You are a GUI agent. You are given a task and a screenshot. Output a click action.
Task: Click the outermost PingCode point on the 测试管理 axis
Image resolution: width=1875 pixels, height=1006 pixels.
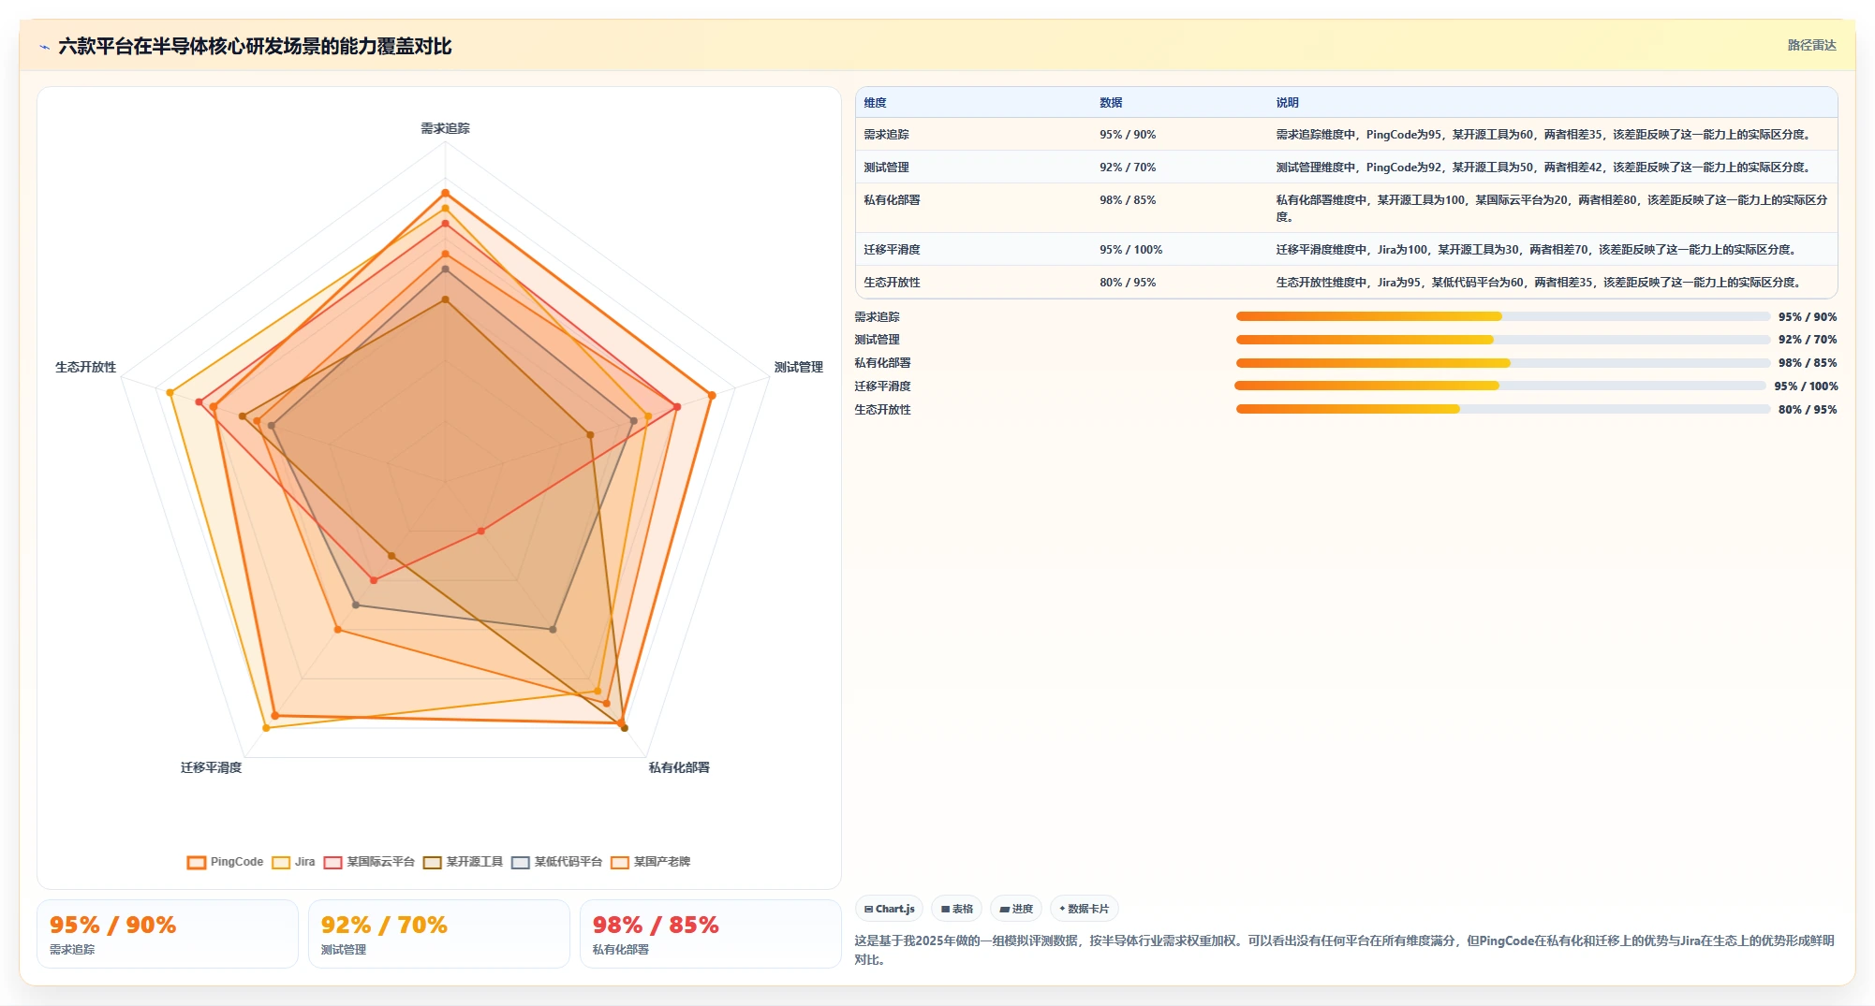[x=712, y=395]
